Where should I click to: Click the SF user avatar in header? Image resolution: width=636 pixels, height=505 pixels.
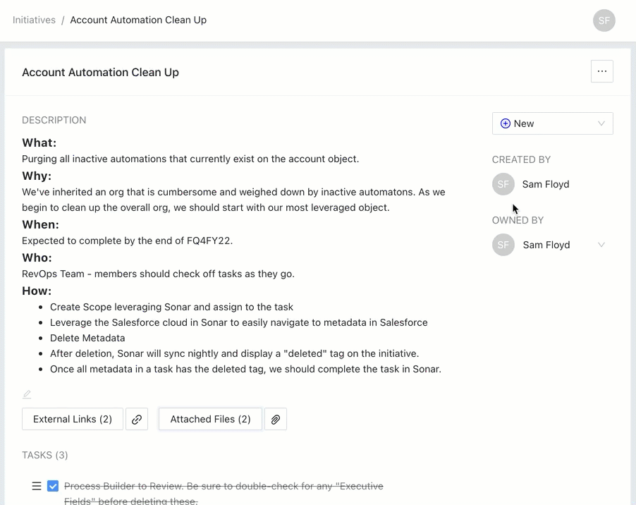click(x=604, y=20)
